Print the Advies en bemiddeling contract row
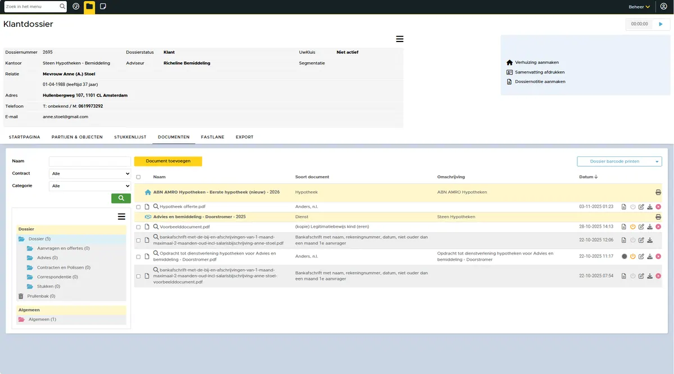 coord(658,217)
